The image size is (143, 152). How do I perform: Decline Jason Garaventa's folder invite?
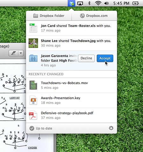[86, 58]
